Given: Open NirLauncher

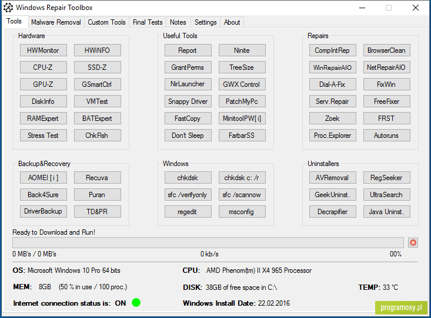Looking at the screenshot, I should 188,84.
